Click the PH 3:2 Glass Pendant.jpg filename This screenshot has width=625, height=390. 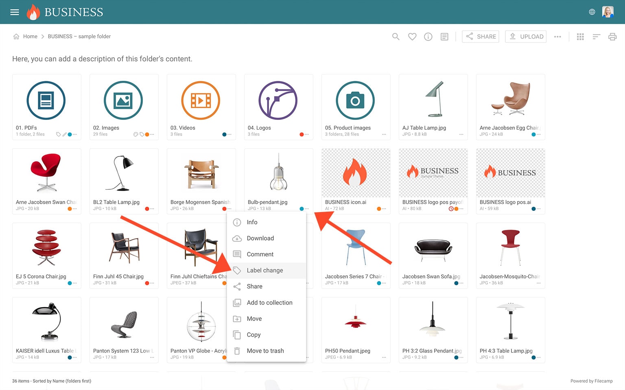pos(432,351)
